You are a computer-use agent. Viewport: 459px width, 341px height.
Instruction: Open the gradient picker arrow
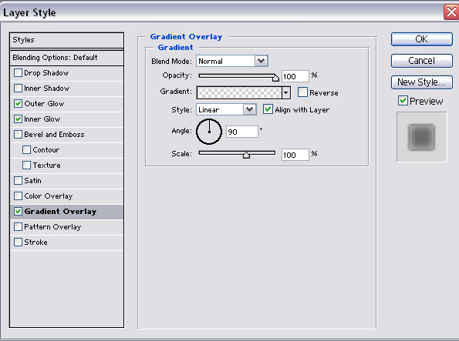click(286, 93)
